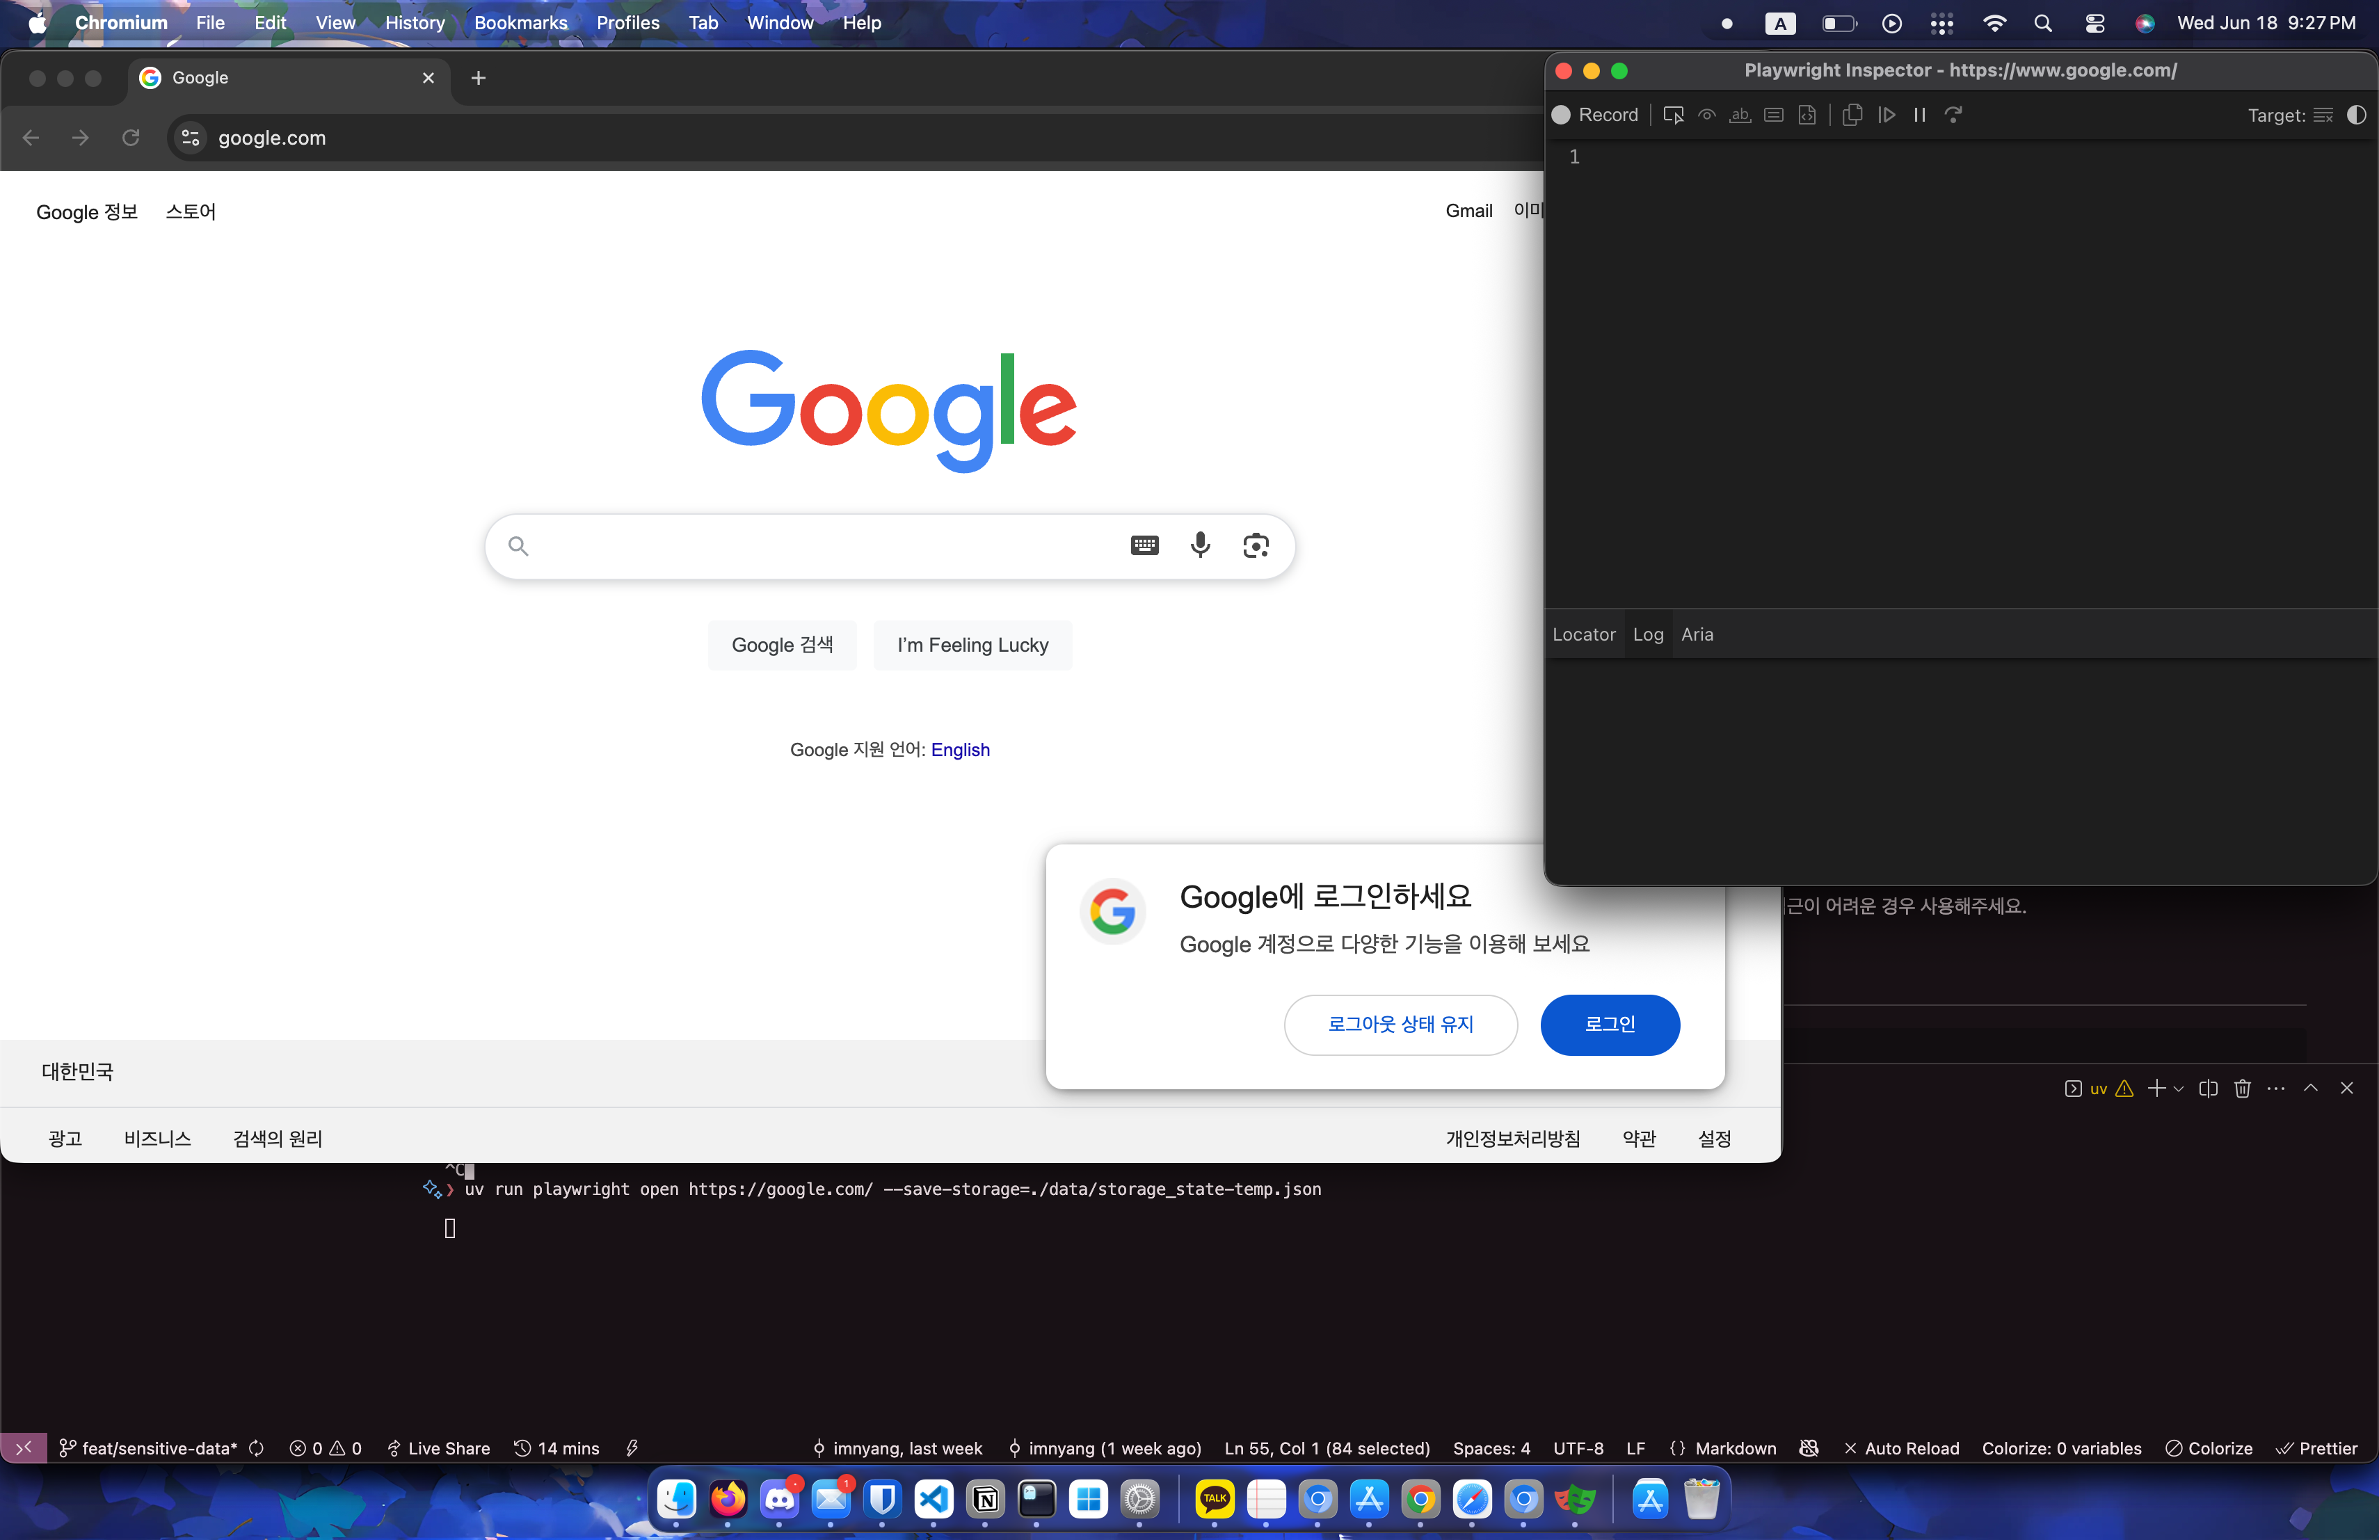This screenshot has height=1540, width=2379.
Task: Select the Assert snapshot tool
Action: [1807, 115]
